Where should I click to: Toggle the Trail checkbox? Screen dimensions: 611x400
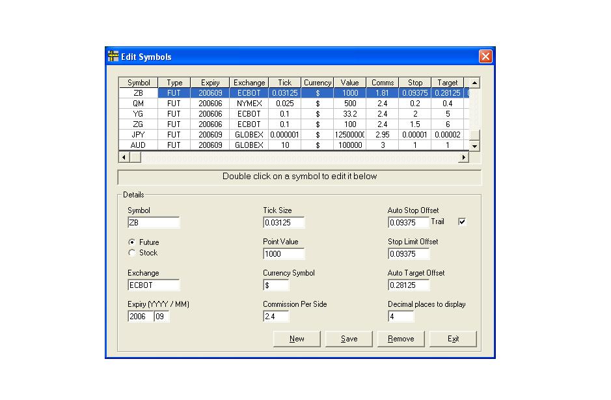coord(462,221)
